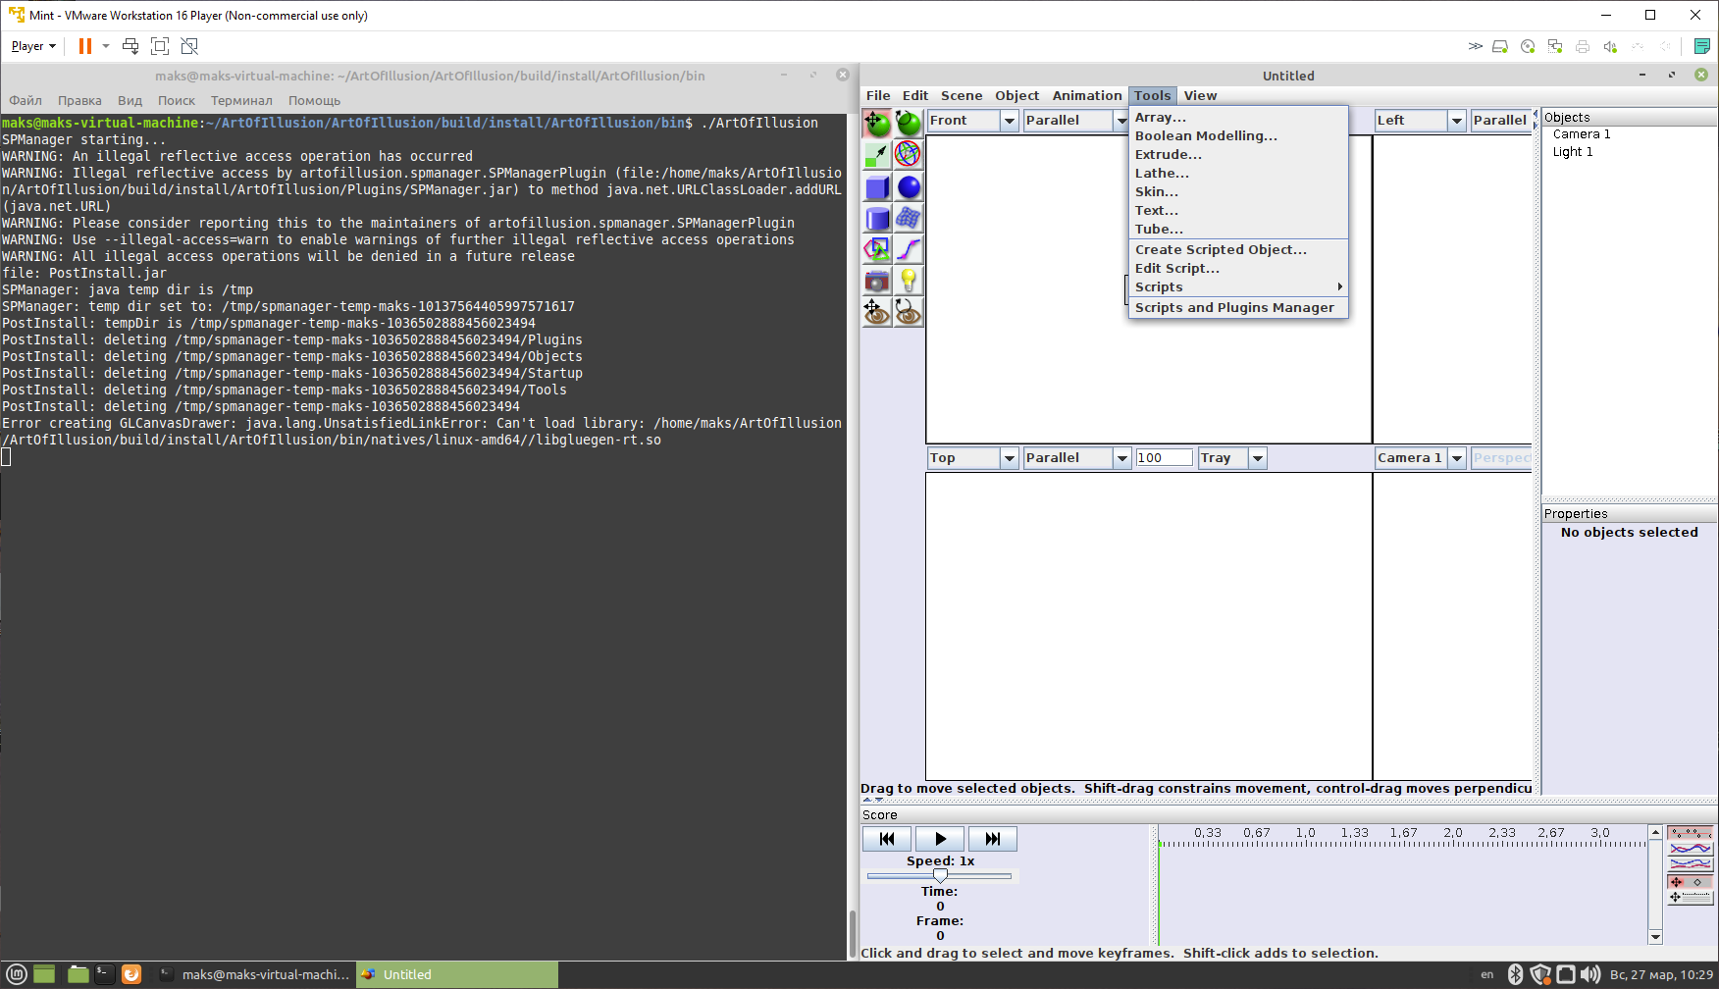Open the Mint start menu icon
Image resolution: width=1719 pixels, height=989 pixels.
pos(17,974)
